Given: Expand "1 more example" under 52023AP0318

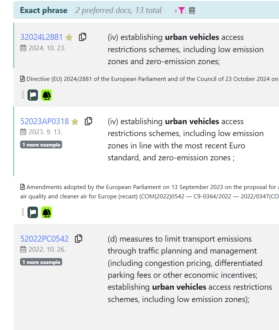Looking at the screenshot, I should 41,145.
